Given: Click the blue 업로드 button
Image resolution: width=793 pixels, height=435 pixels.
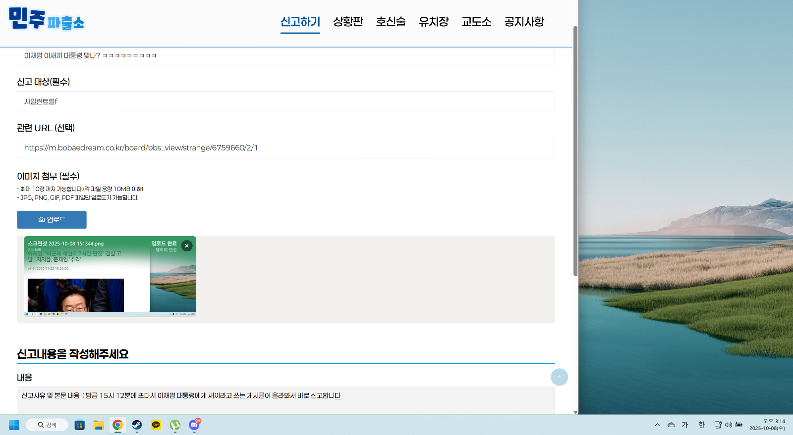Looking at the screenshot, I should pos(52,220).
